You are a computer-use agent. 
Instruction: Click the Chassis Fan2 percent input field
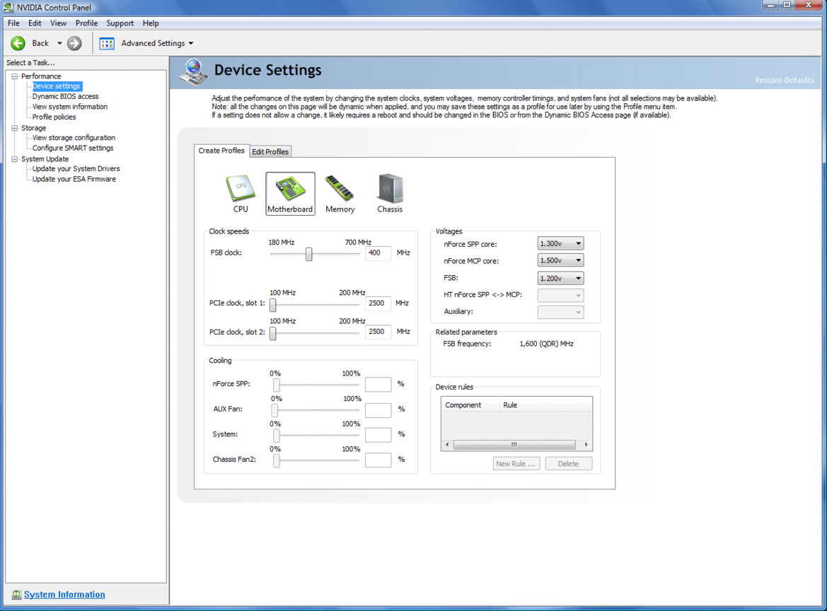(378, 460)
